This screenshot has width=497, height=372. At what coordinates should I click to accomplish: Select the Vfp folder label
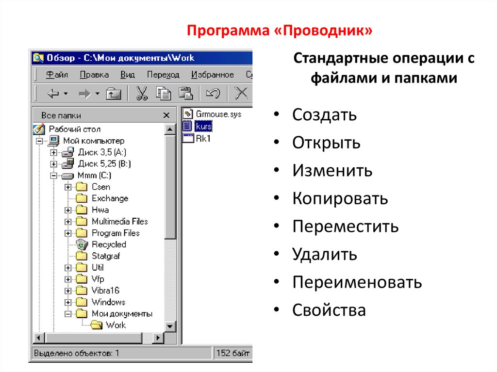tap(98, 279)
